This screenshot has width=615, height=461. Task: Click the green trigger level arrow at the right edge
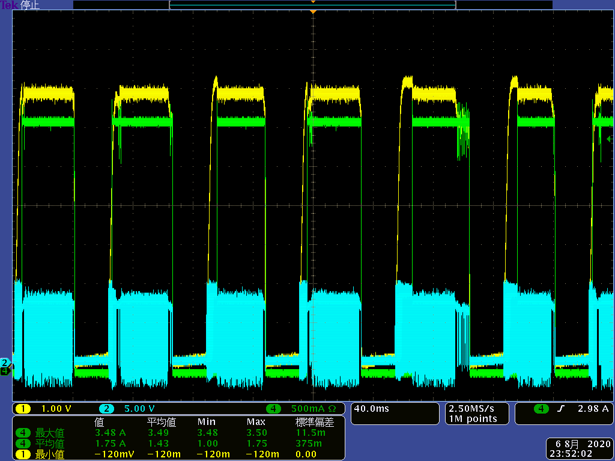[x=610, y=139]
